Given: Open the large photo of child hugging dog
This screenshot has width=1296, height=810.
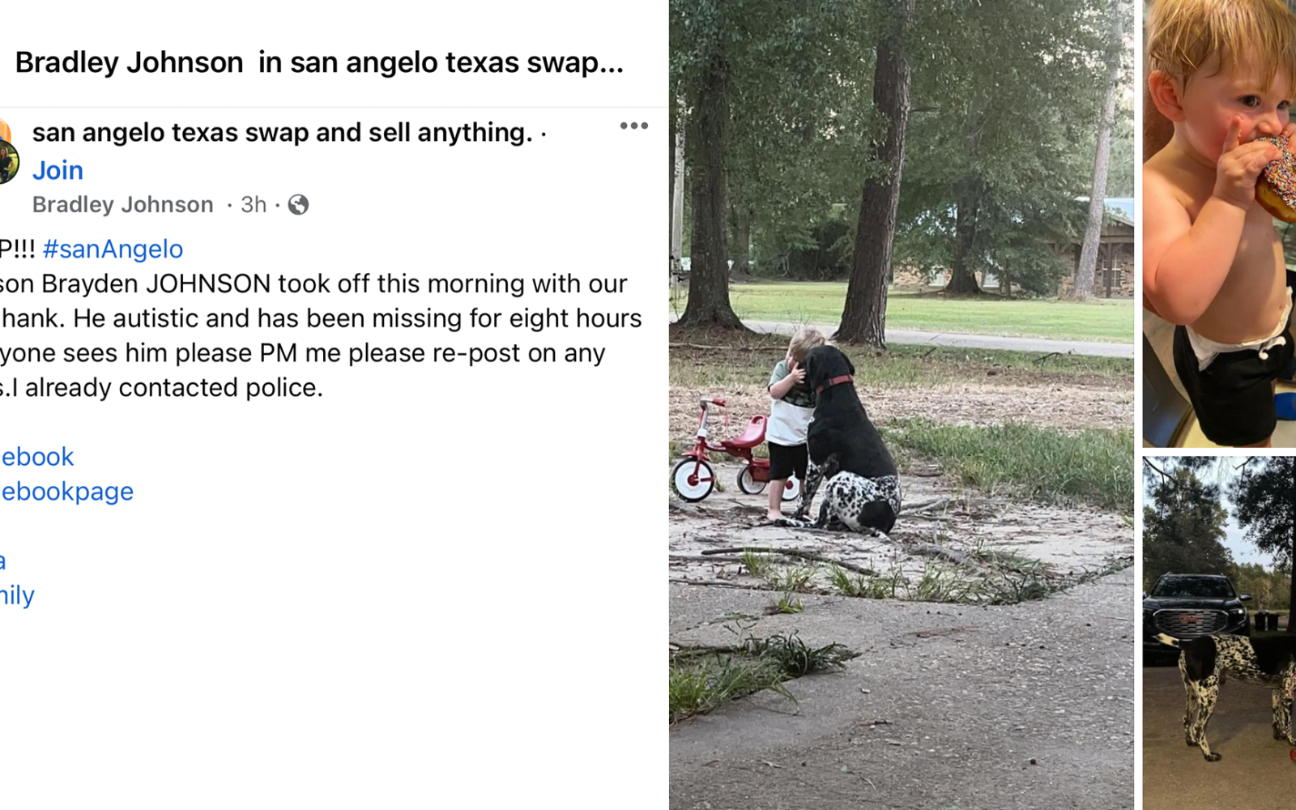Looking at the screenshot, I should coord(902,405).
